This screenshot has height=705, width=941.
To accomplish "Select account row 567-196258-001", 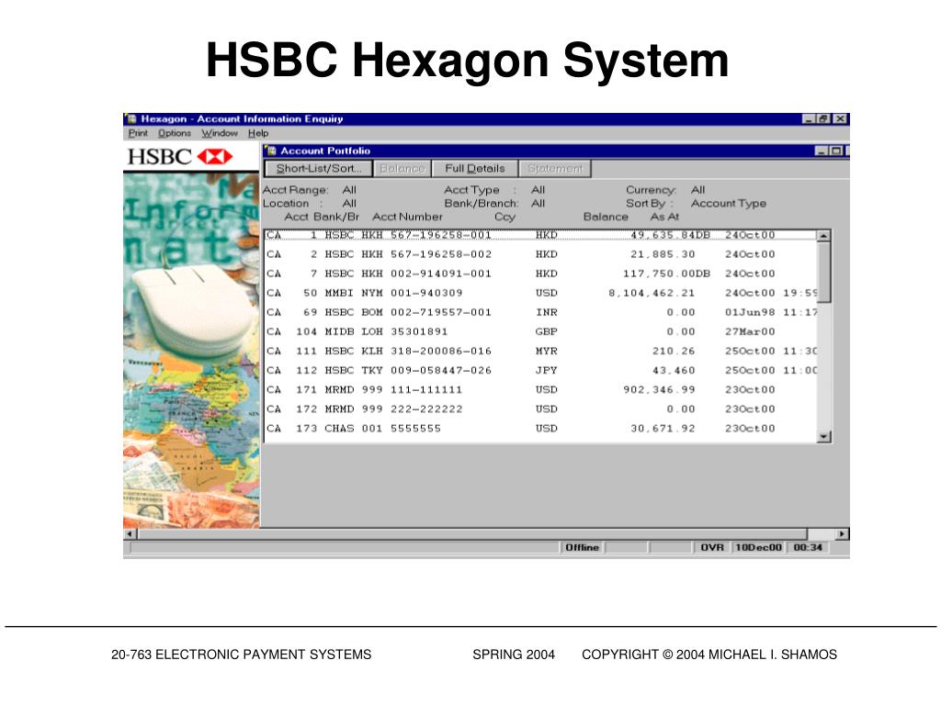I will point(540,235).
